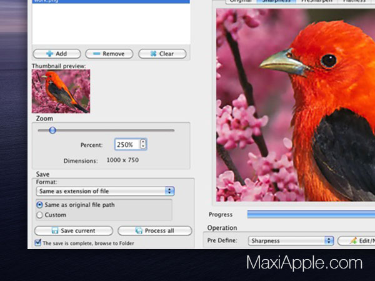Screen dimensions: 375x281
Task: Decrease Percent using the stepper down arrow
Action: coord(143,147)
